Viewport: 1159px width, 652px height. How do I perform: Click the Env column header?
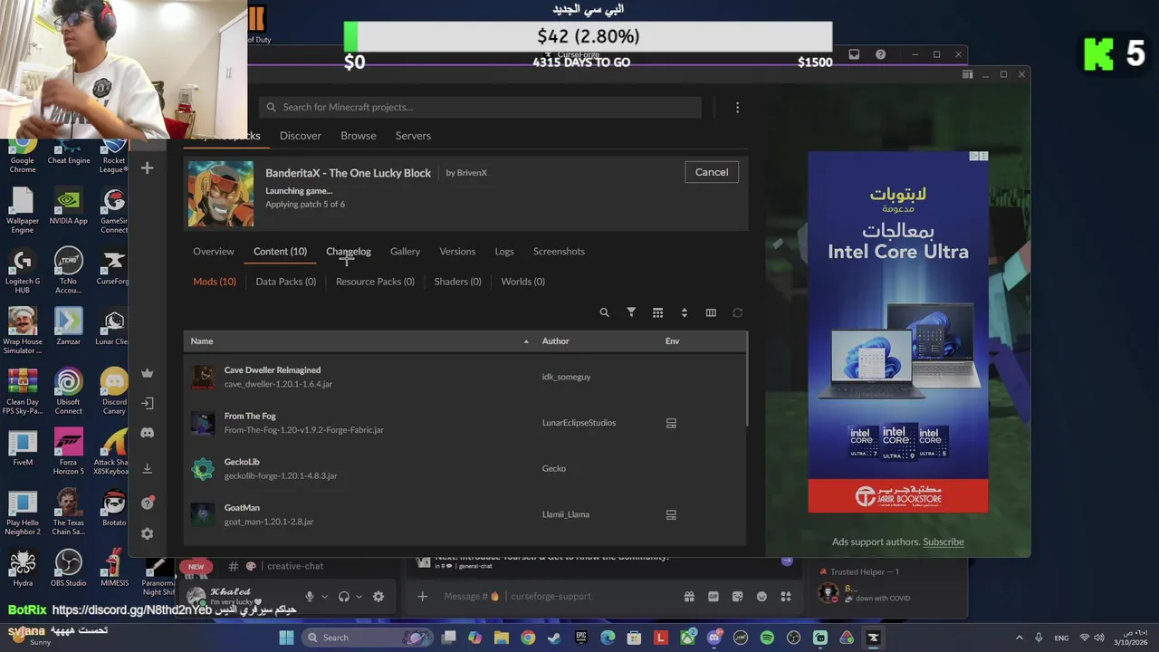[x=672, y=341]
